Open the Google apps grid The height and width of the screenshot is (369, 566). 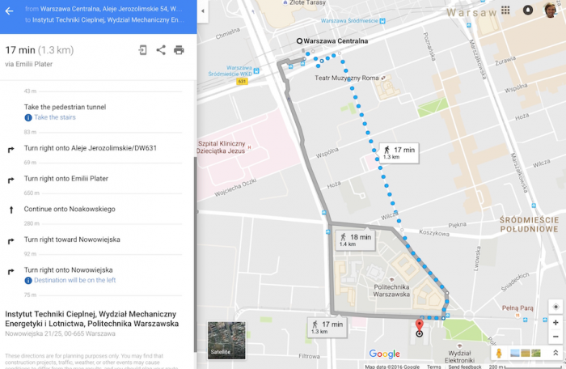[505, 11]
